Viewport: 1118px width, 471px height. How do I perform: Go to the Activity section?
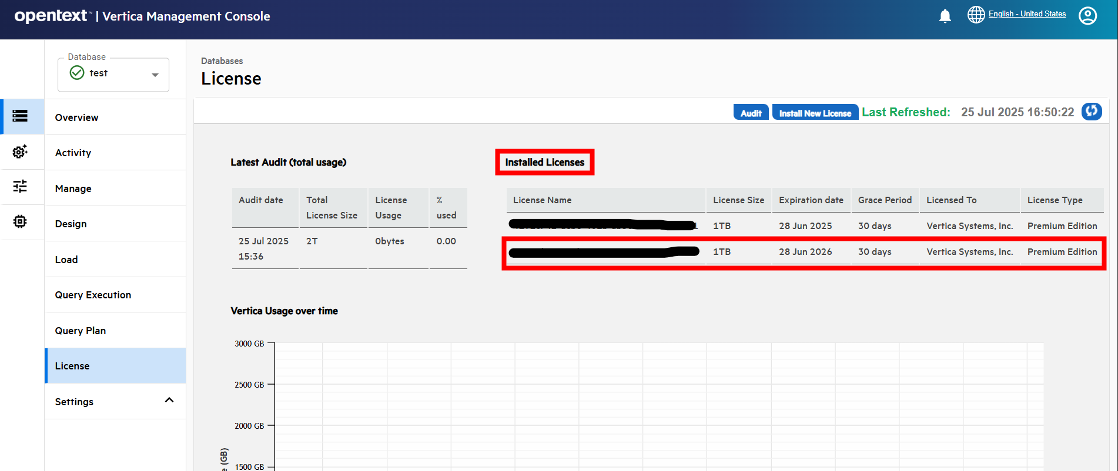tap(73, 153)
